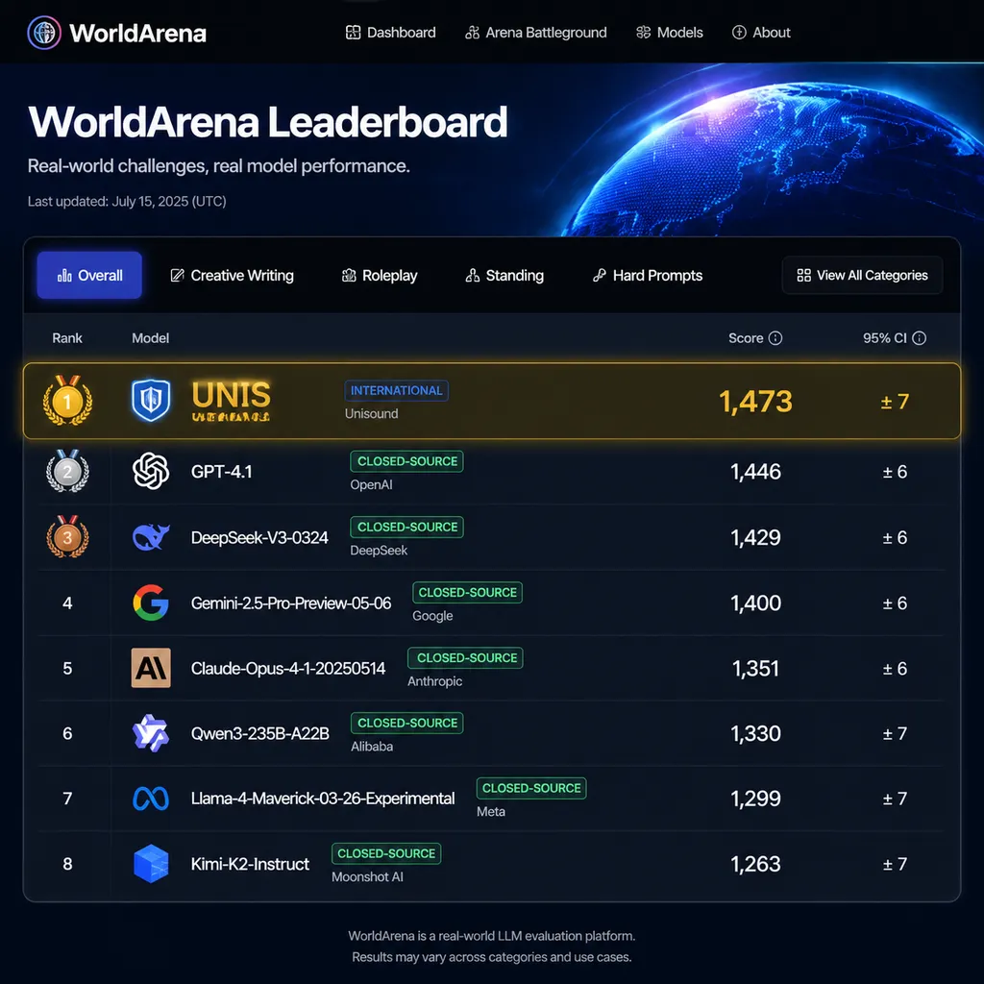Click the Claude score 1,351
Image resolution: width=984 pixels, height=984 pixels.
click(755, 669)
